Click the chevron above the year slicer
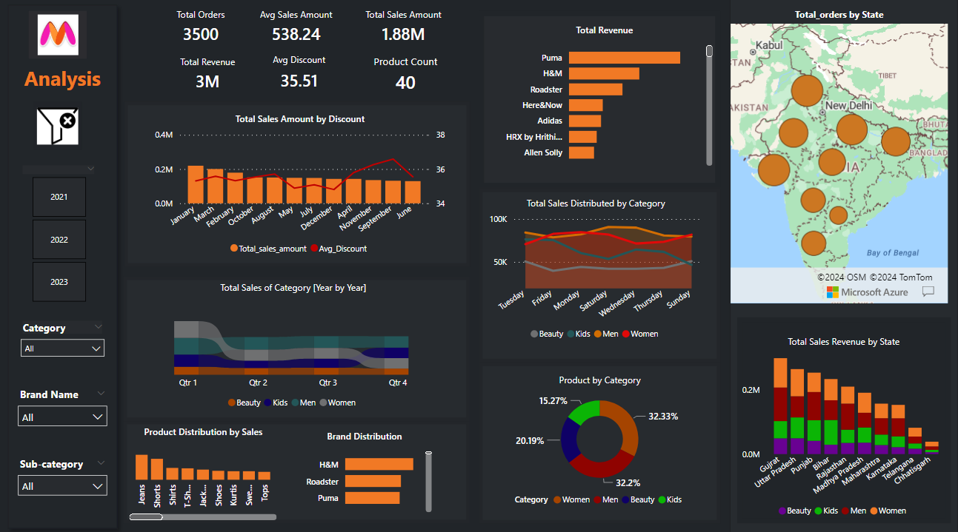 pos(90,169)
